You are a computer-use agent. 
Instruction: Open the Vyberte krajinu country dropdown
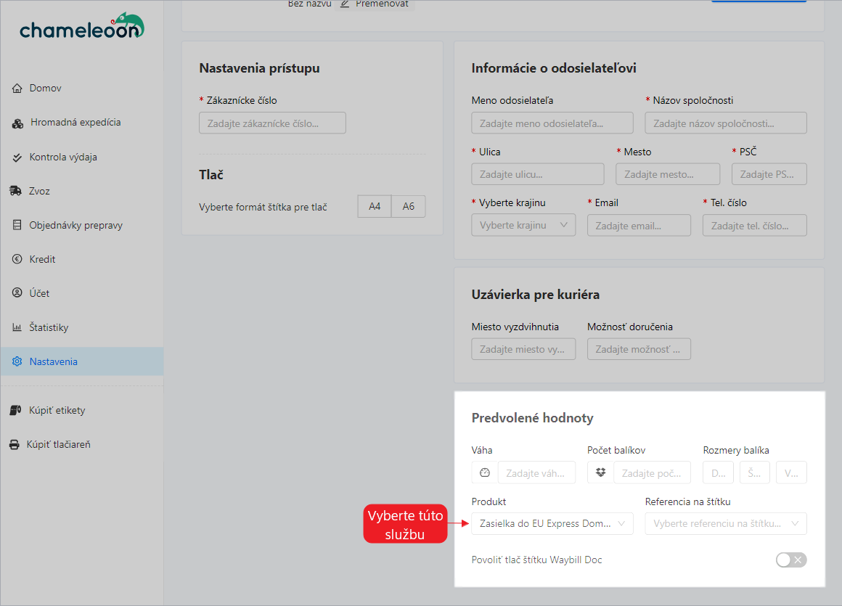(x=523, y=225)
